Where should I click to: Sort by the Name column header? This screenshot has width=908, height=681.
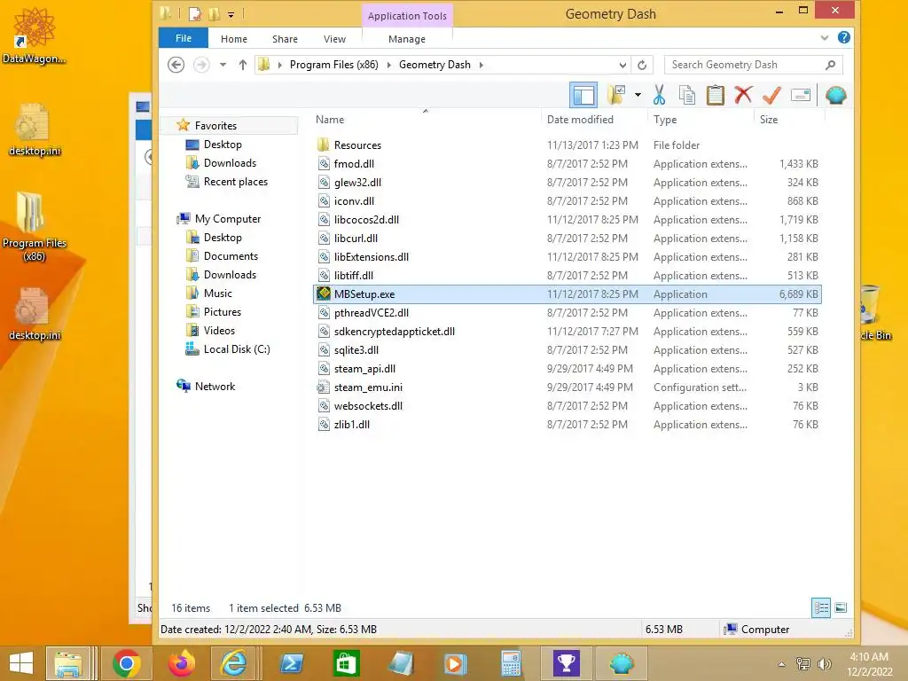coord(330,120)
